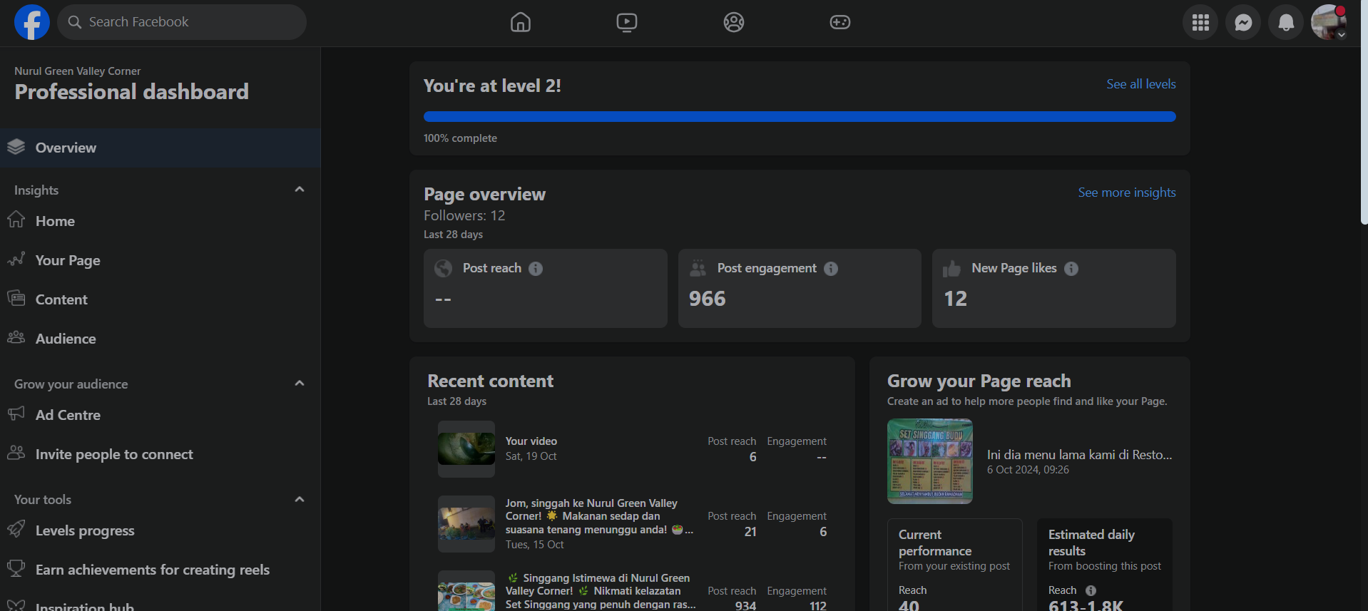Click the house icon beside Home

coord(16,220)
